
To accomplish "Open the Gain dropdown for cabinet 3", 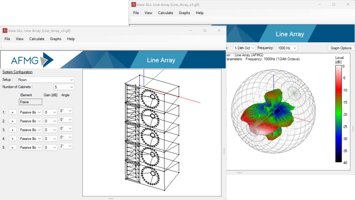I will [50, 130].
